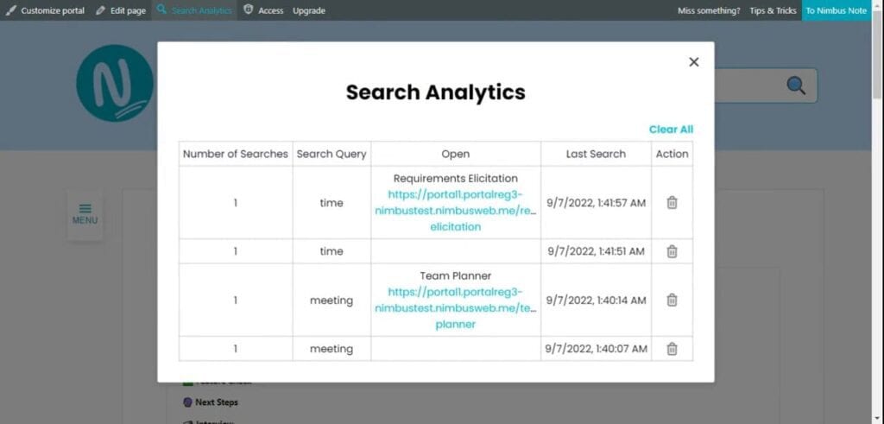Viewport: 884px width, 424px height.
Task: Open Tips & Tricks link
Action: pos(773,10)
